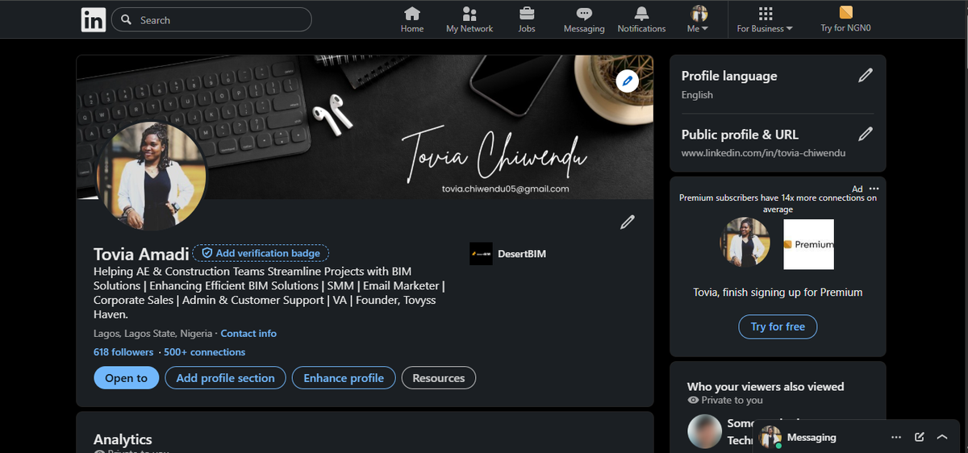Go to the Home nav item
Viewport: 968px width, 453px height.
click(x=412, y=19)
